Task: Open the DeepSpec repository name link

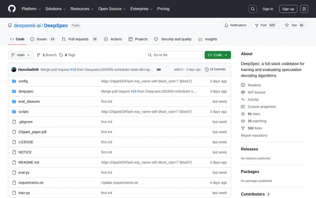Action: tap(56, 25)
